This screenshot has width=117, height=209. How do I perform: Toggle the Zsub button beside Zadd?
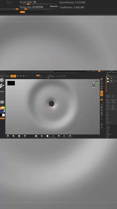click(x=41, y=75)
